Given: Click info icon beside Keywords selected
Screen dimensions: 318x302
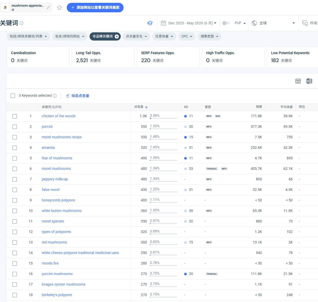Looking at the screenshot, I should [x=55, y=96].
